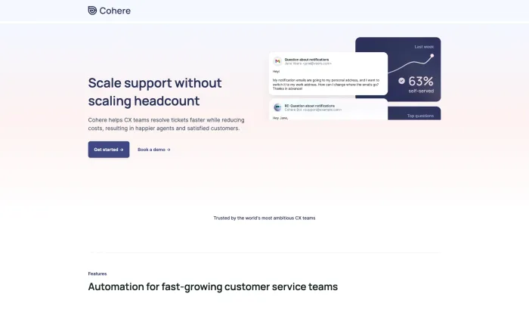Click the Gmail icon in the notification email card
This screenshot has height=331, width=529.
pos(277,61)
